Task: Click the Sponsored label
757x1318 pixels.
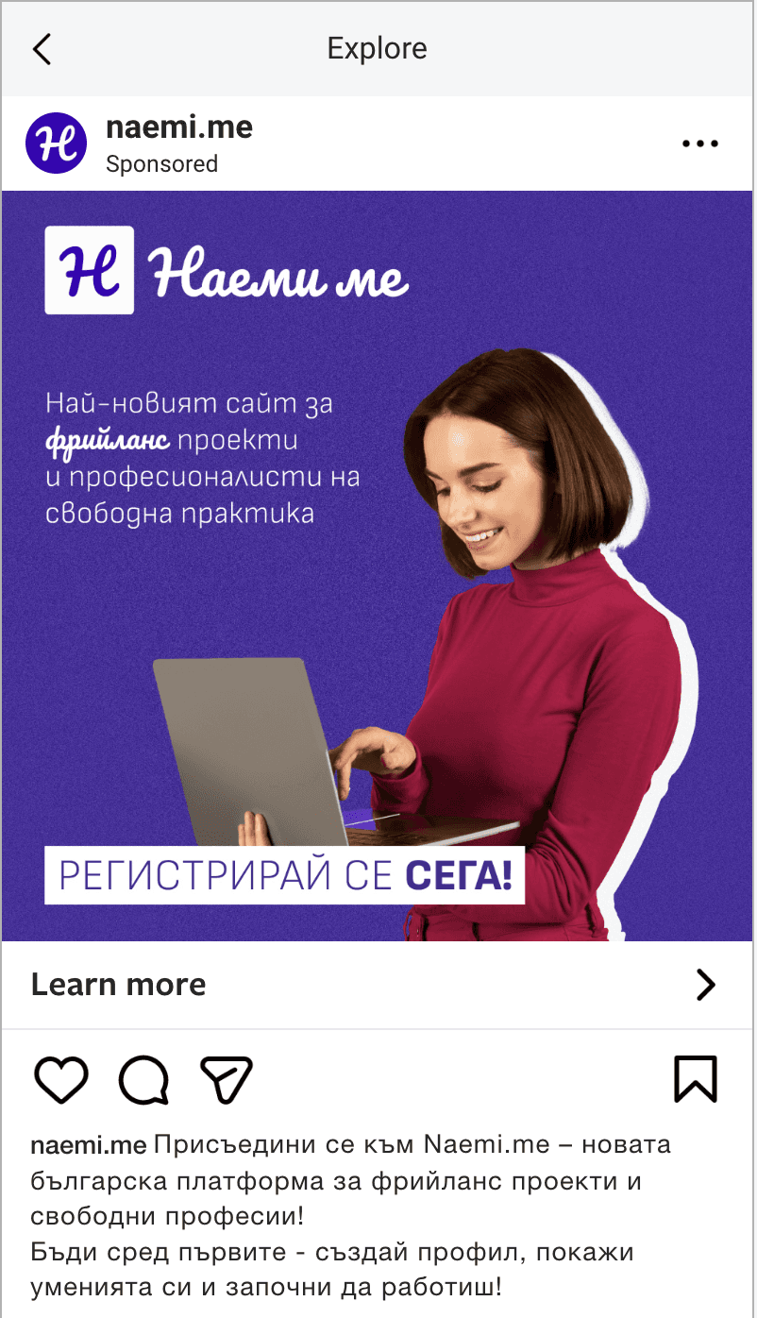Action: (x=161, y=164)
